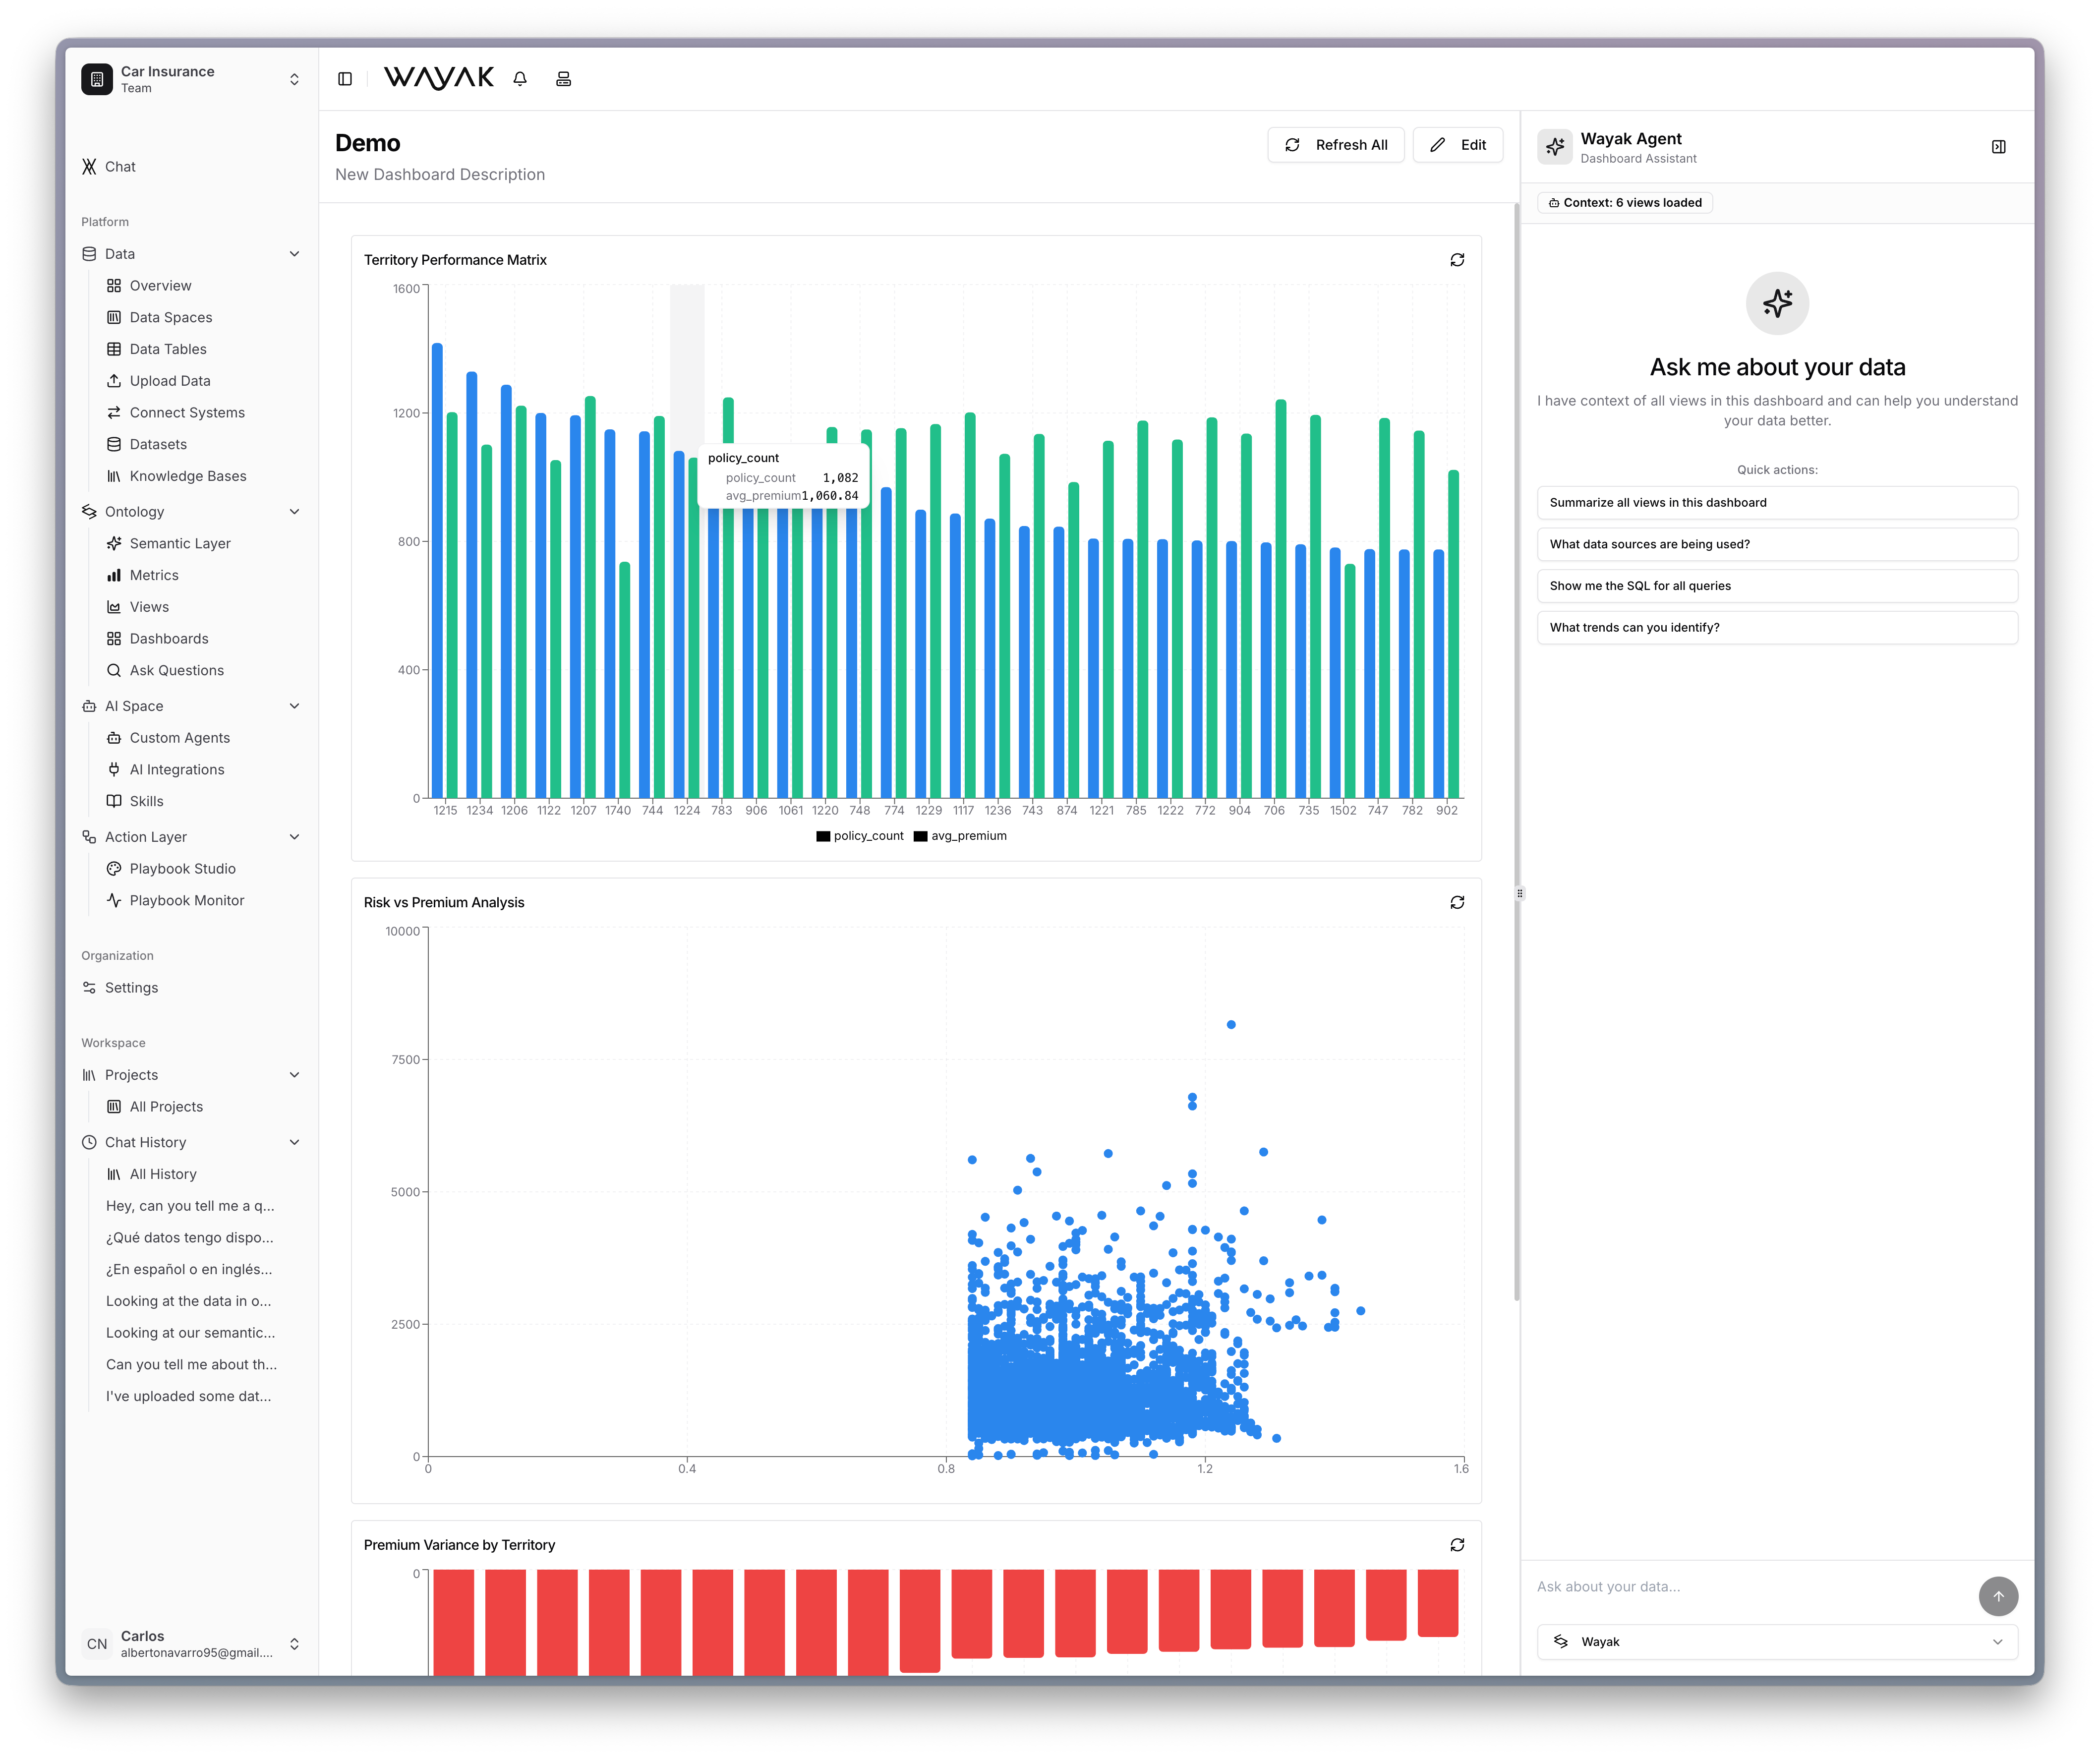Open the notifications bell

coord(520,79)
